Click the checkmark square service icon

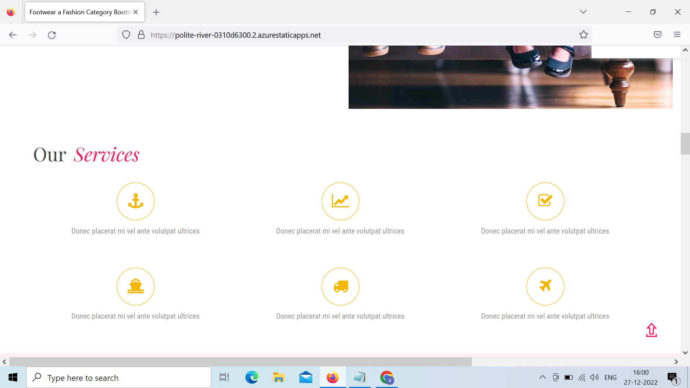coord(545,201)
